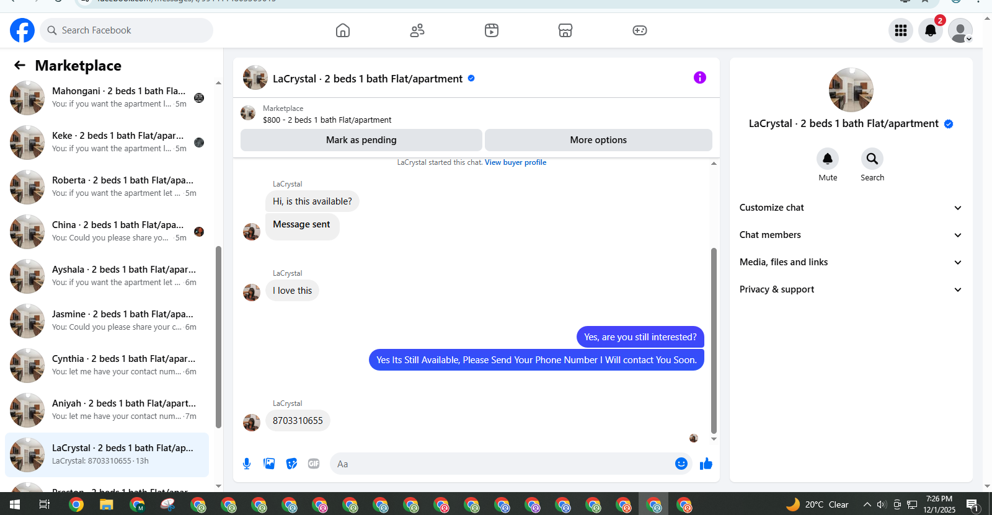Open the weather widget showing 20°C Clear
The height and width of the screenshot is (515, 992).
click(x=817, y=504)
